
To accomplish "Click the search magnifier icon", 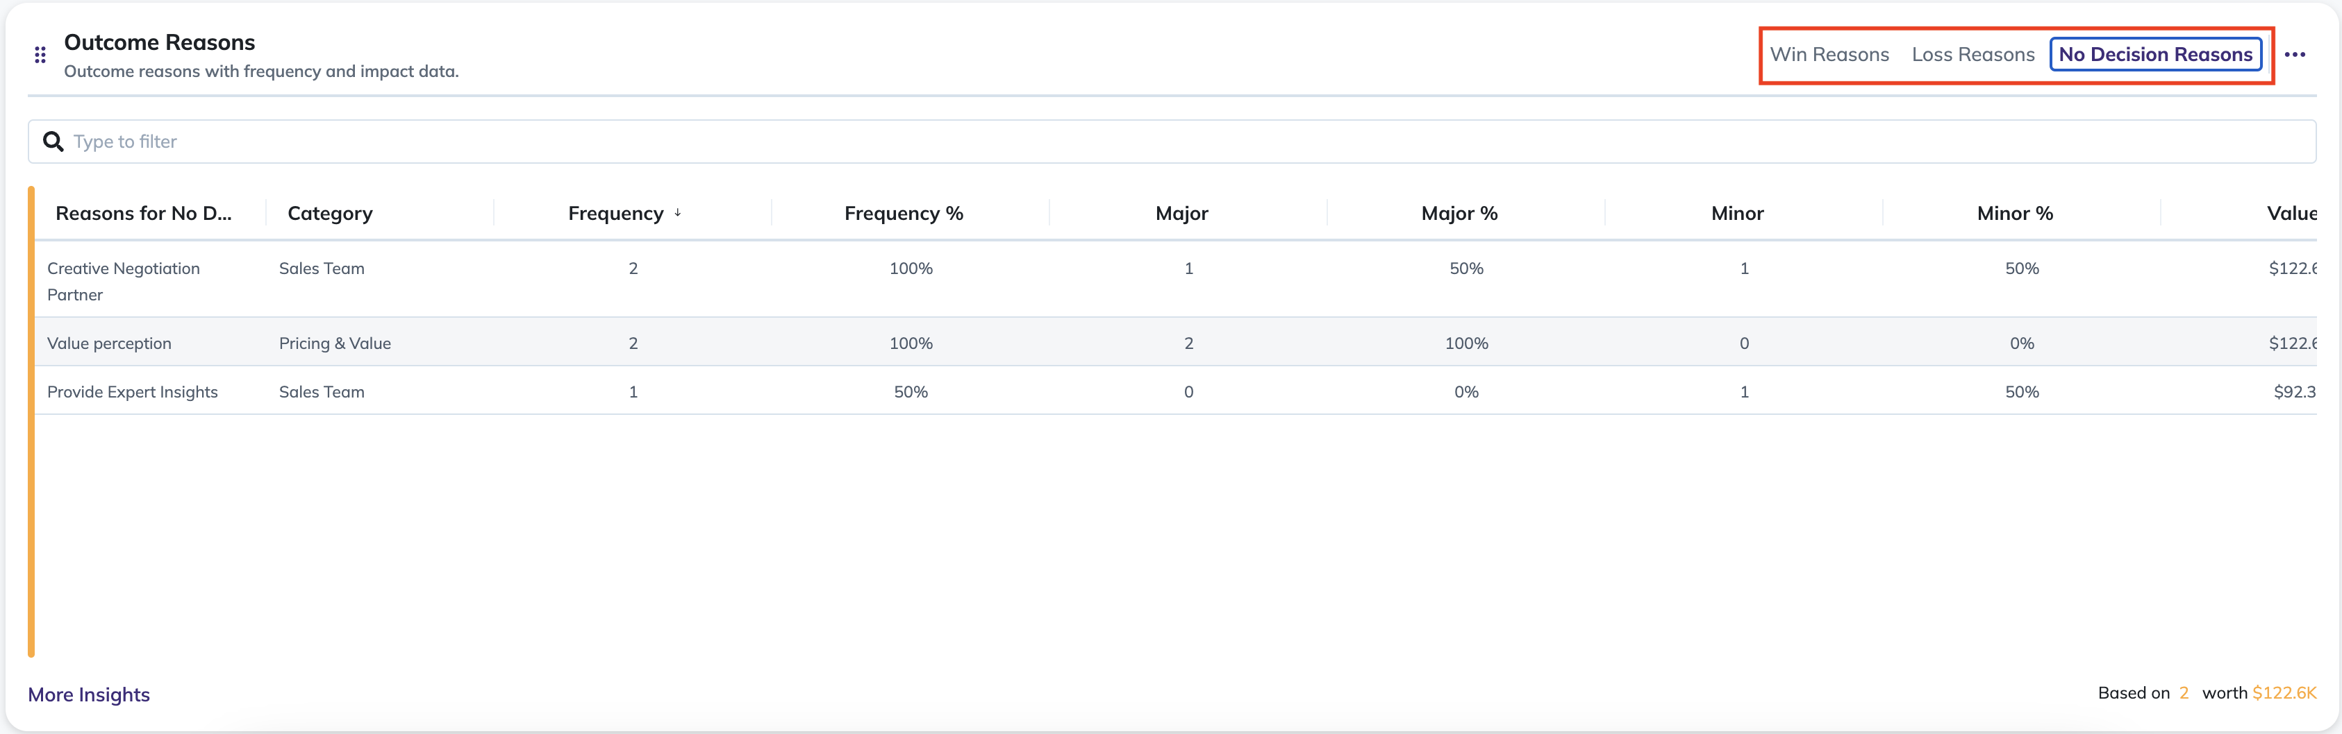I will pos(53,142).
